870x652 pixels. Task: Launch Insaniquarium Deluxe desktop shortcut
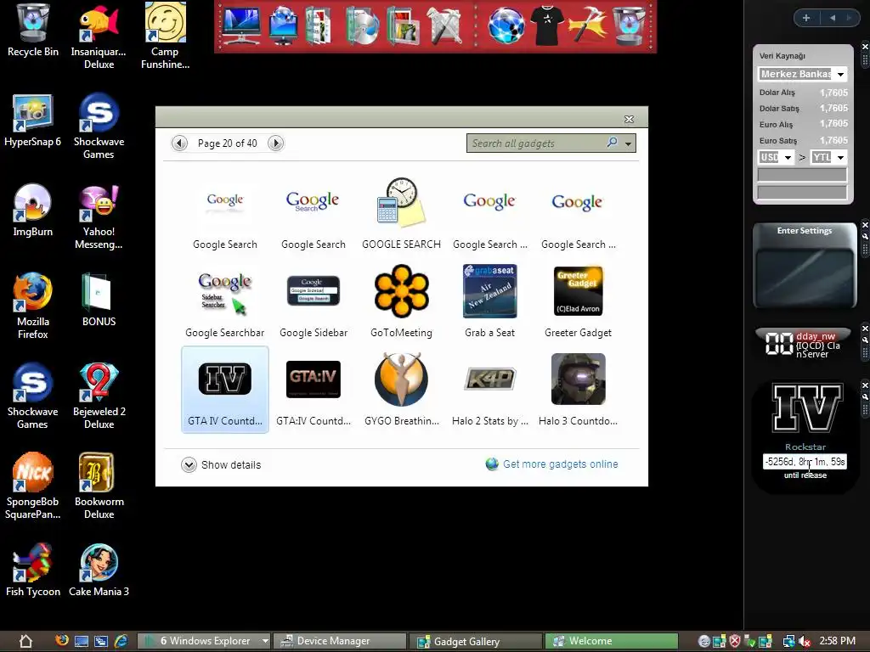[99, 36]
